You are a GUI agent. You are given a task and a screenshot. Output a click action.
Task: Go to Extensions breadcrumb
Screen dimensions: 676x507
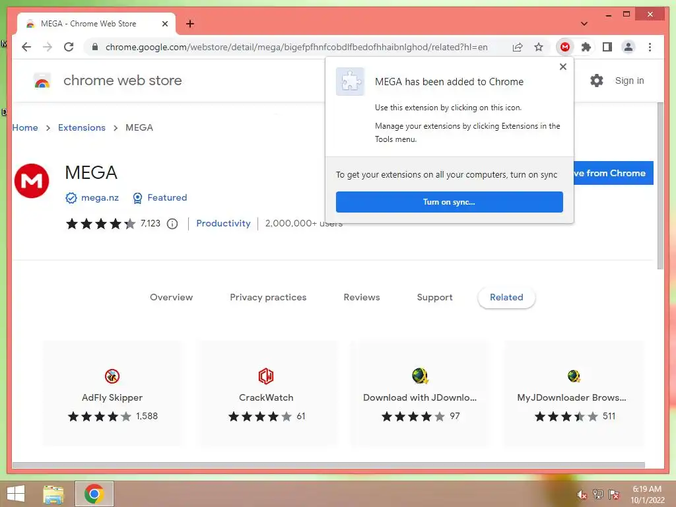(81, 127)
